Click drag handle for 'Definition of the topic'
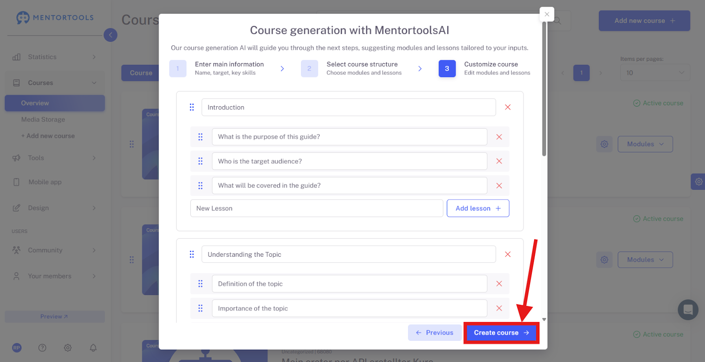 tap(200, 284)
